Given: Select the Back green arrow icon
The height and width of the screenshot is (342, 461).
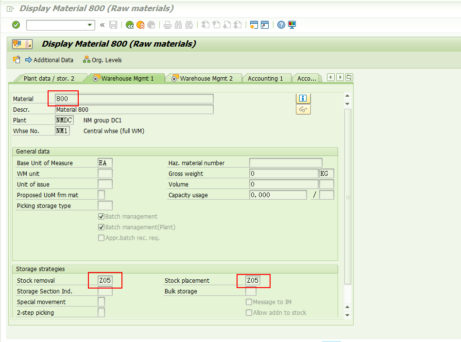Looking at the screenshot, I should [129, 25].
